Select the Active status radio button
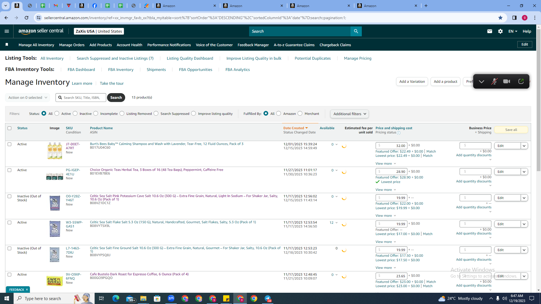This screenshot has width=541, height=304. 57,113
